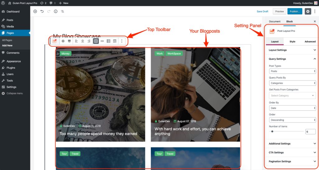Undo the last edit
Viewport: 319px width, 170px height.
point(42,11)
